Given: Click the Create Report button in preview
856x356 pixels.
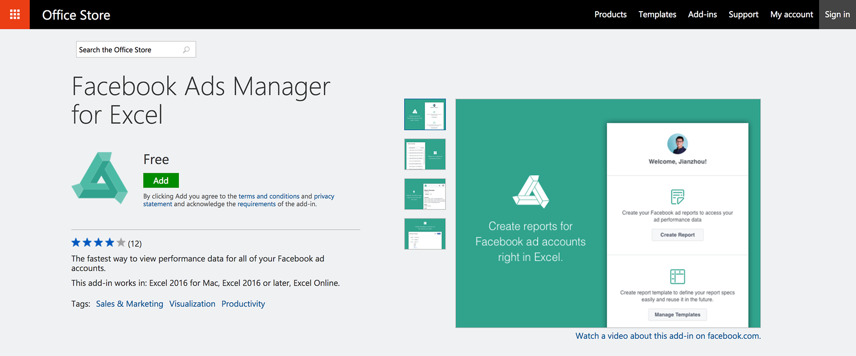Looking at the screenshot, I should point(677,235).
